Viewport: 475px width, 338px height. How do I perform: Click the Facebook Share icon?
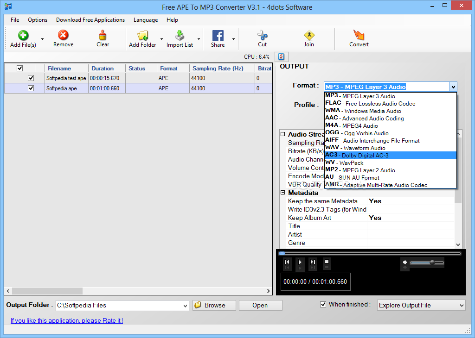(218, 36)
